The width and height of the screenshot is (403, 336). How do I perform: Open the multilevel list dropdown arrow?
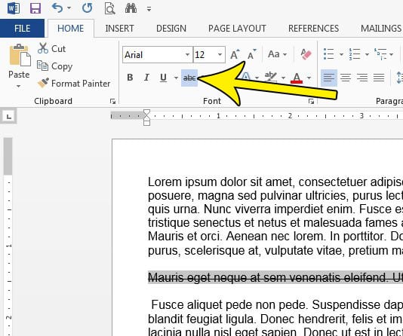(x=391, y=54)
